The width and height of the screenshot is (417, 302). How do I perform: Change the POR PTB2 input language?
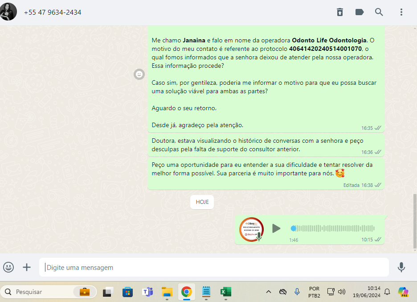point(314,292)
